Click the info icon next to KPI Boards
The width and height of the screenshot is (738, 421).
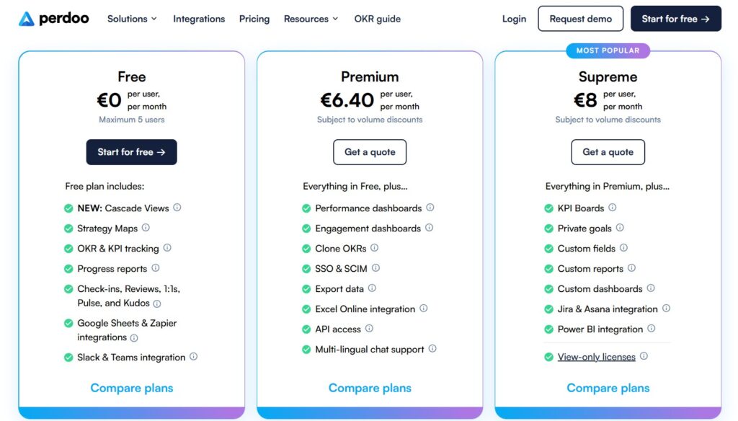coord(612,208)
